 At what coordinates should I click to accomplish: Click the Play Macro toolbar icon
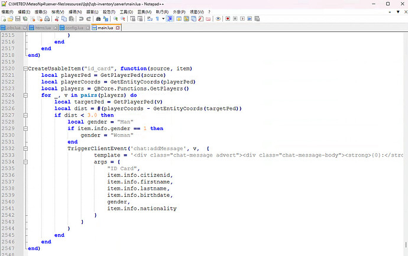(242, 19)
